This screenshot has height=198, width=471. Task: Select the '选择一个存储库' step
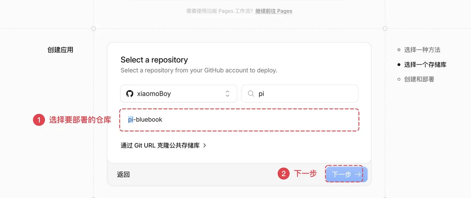tap(425, 64)
